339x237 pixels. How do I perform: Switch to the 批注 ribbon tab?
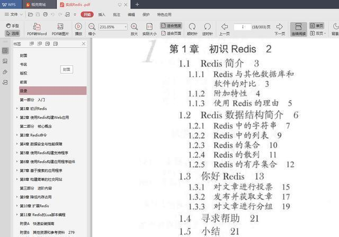pyautogui.click(x=117, y=14)
